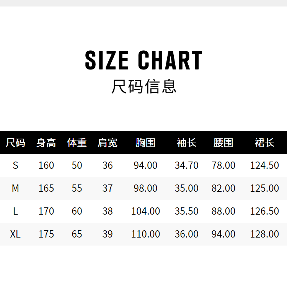Click the 尺码信息 subtitle

143,86
